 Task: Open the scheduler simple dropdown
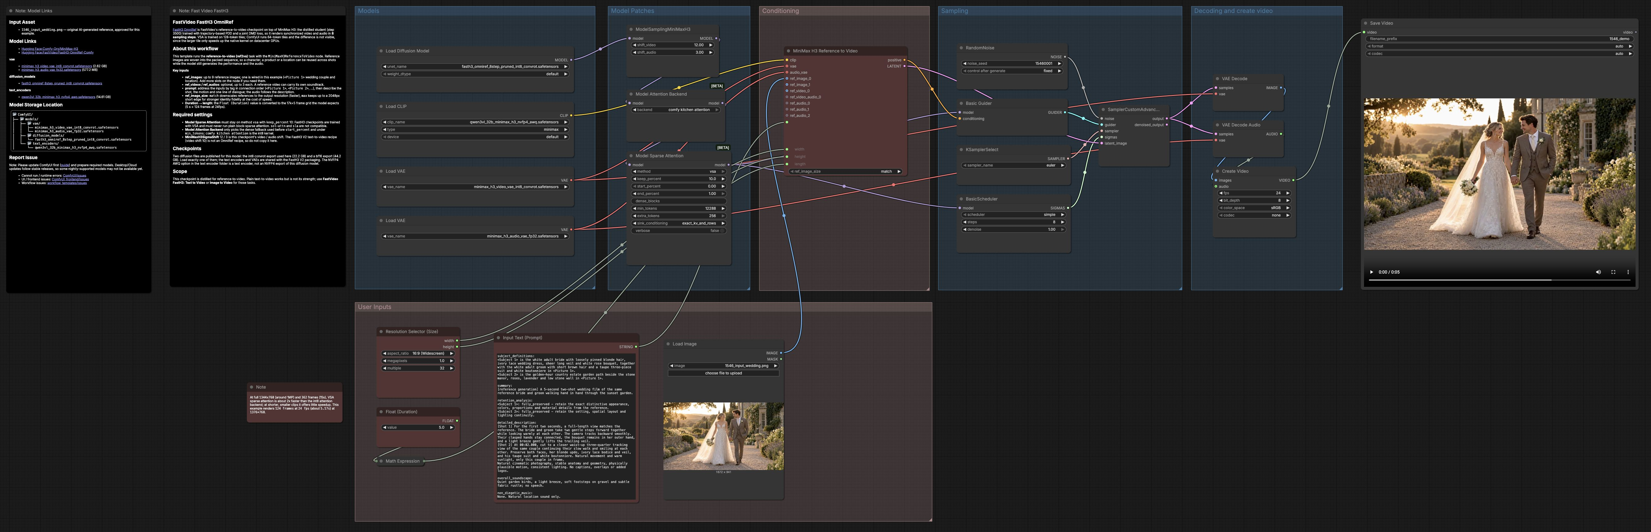pyautogui.click(x=1013, y=214)
